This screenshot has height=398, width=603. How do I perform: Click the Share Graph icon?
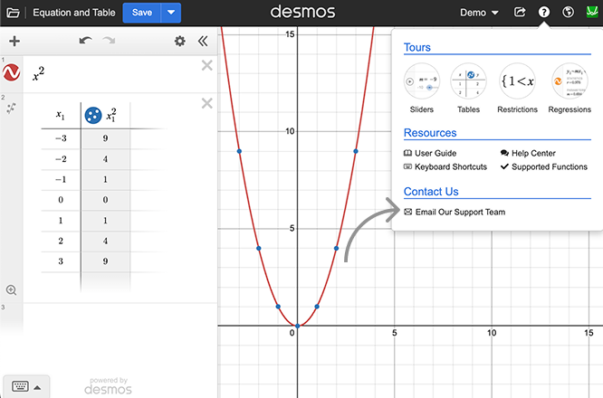coord(520,13)
